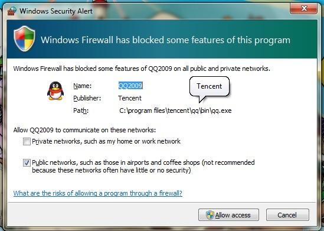Click the Tencent publisher value
Screen dimensions: 324x231
130,98
